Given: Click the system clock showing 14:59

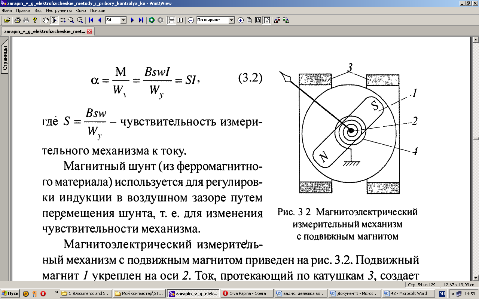Looking at the screenshot, I should 470,294.
